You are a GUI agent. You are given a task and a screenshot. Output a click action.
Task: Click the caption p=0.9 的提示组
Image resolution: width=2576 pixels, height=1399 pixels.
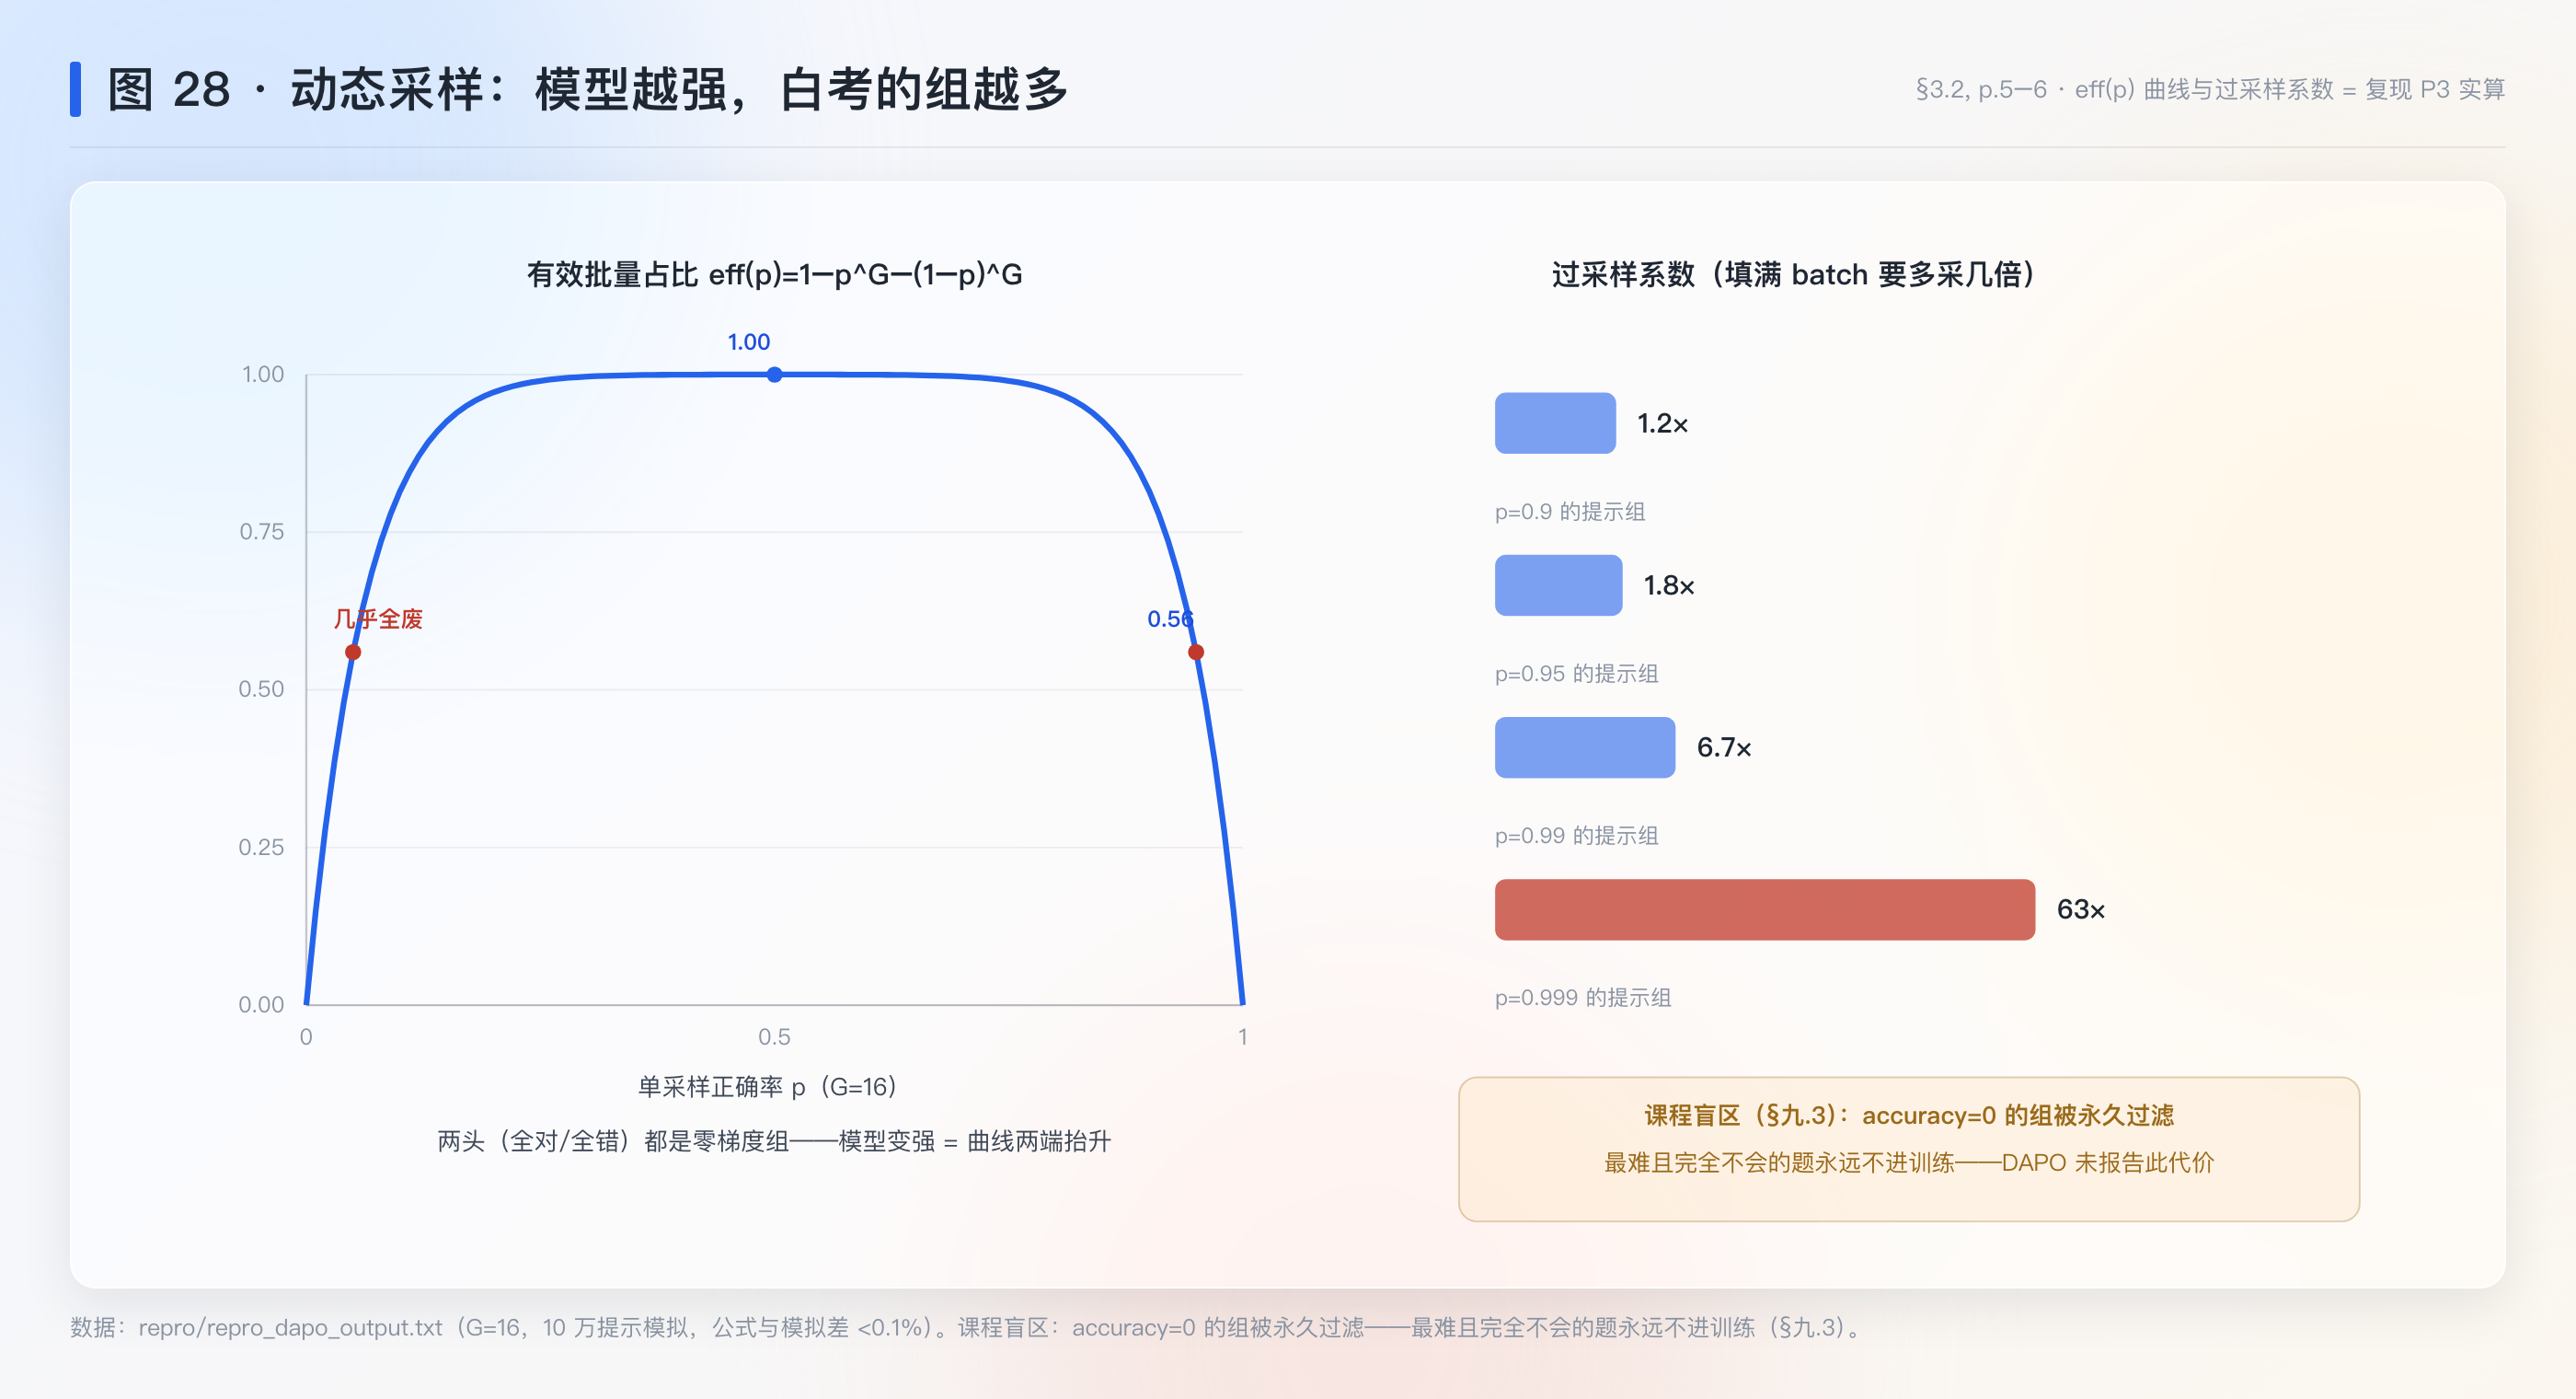coord(1570,513)
